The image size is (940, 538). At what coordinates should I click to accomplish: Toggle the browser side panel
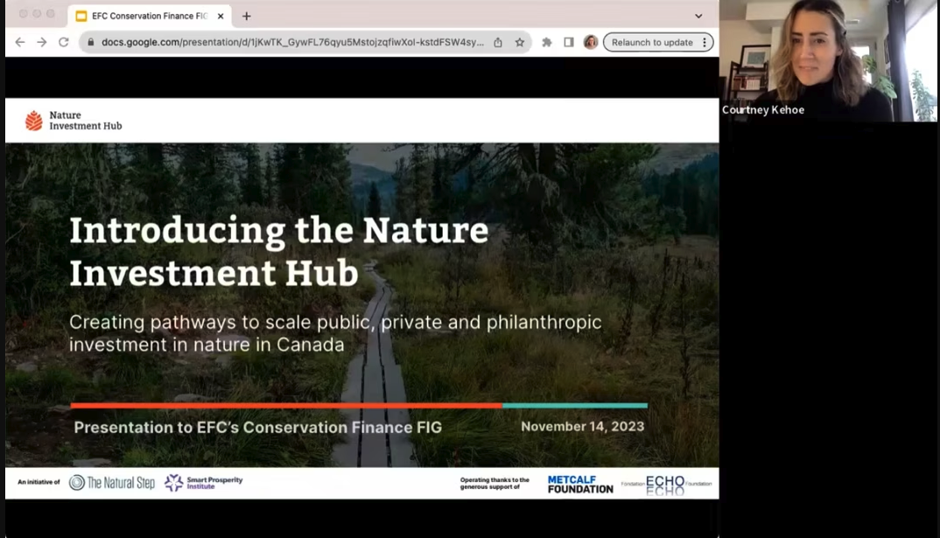point(569,42)
